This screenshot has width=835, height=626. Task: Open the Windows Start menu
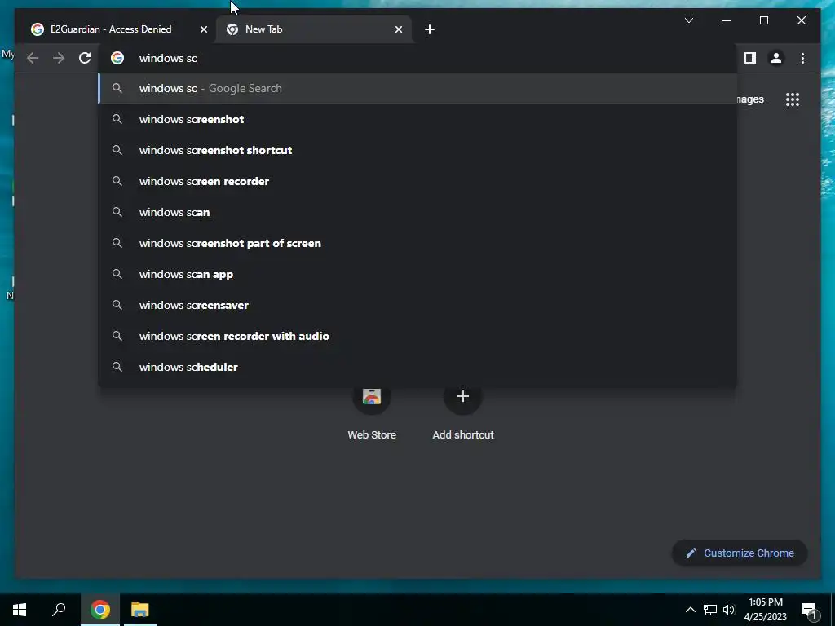tap(20, 610)
